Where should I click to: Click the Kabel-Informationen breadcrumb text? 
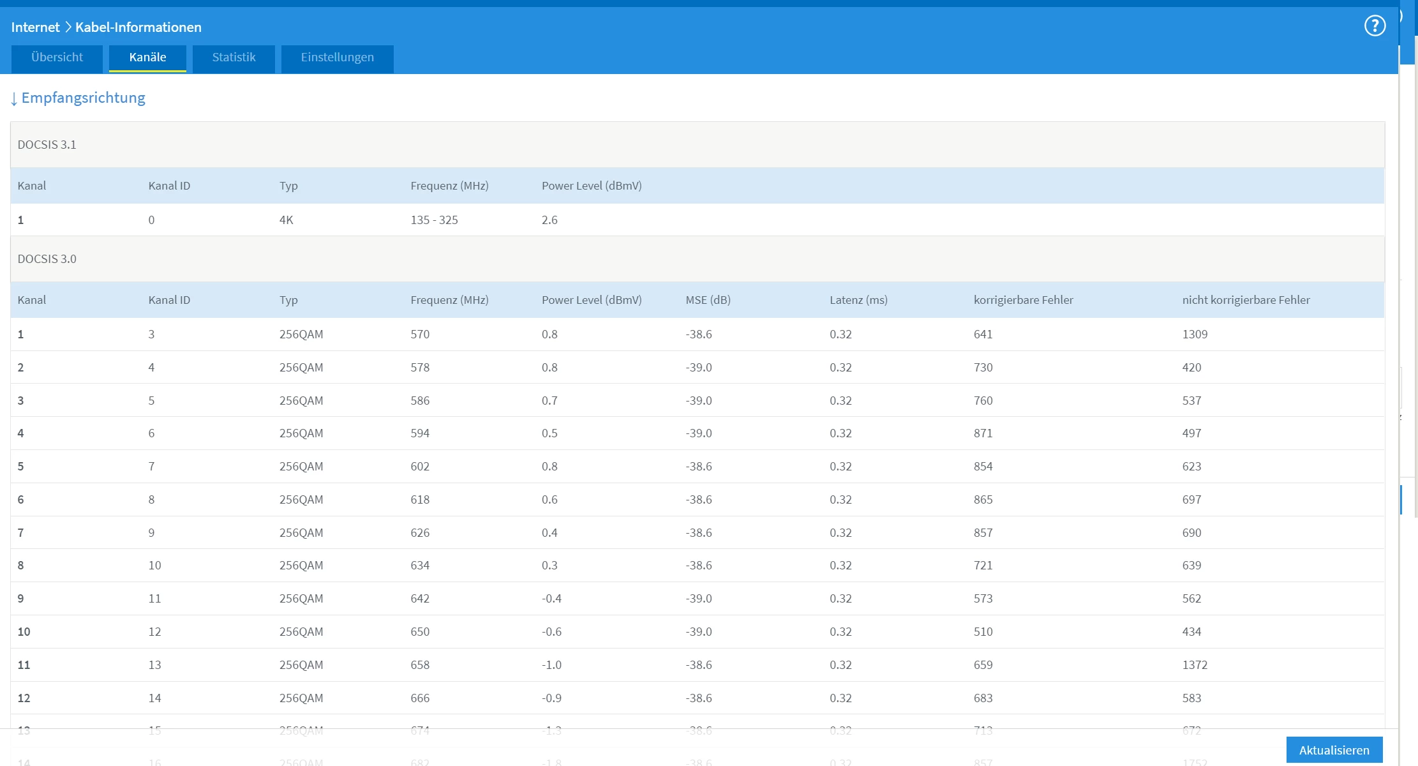[x=138, y=27]
